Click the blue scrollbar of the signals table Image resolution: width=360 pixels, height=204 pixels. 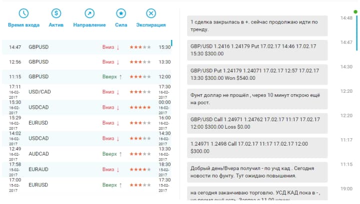(171, 45)
